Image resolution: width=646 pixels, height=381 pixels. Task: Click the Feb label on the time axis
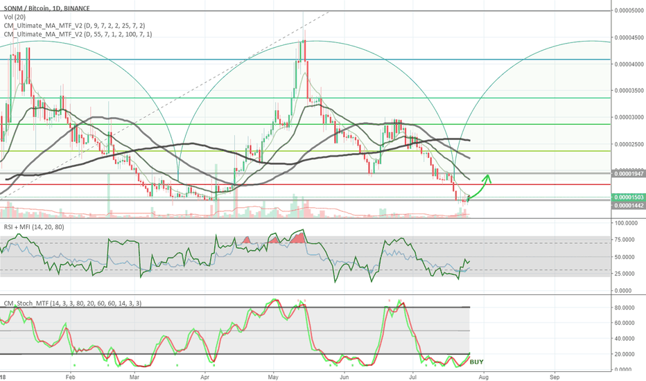coord(71,377)
